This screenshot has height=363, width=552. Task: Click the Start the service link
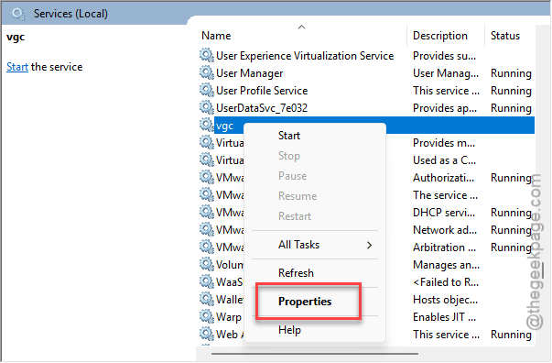pos(17,67)
